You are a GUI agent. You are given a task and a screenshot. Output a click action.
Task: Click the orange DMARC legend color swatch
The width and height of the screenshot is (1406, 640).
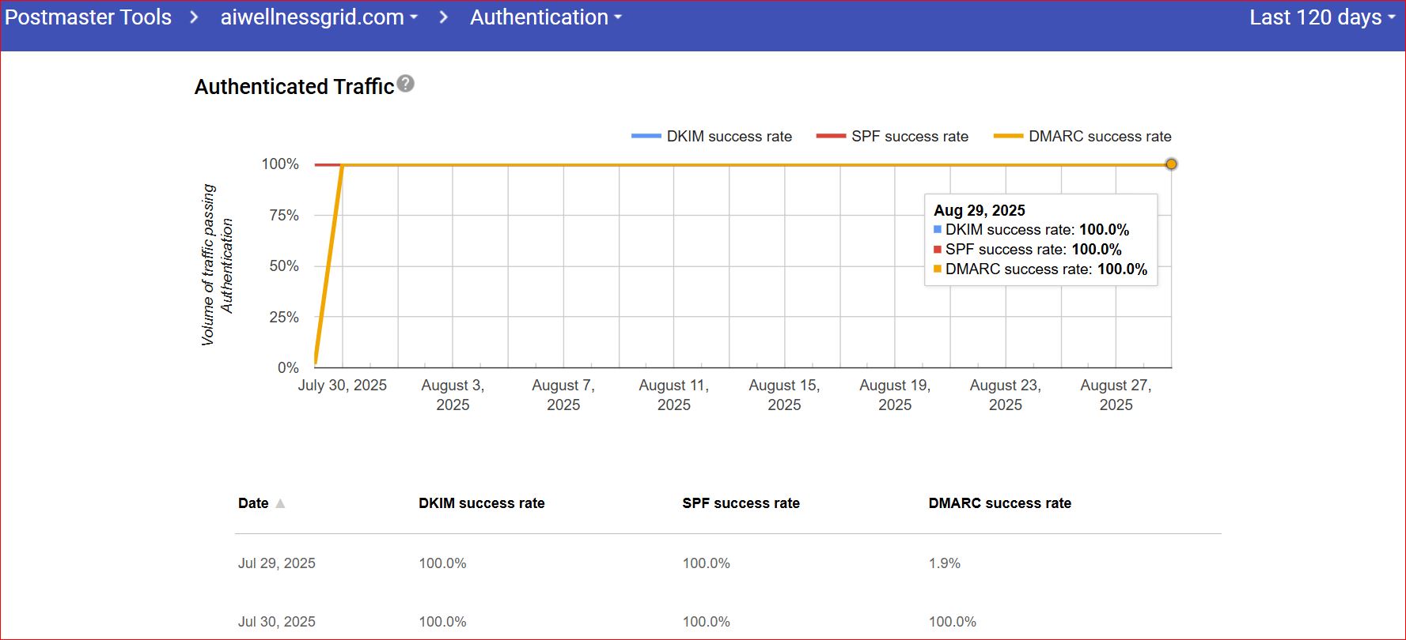pyautogui.click(x=1008, y=137)
